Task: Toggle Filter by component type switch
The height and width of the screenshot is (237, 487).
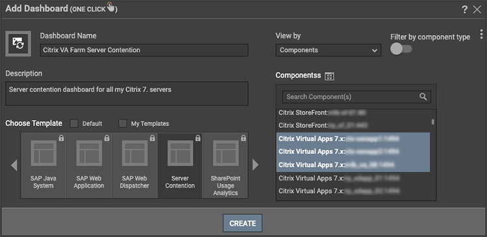Action: pos(401,49)
